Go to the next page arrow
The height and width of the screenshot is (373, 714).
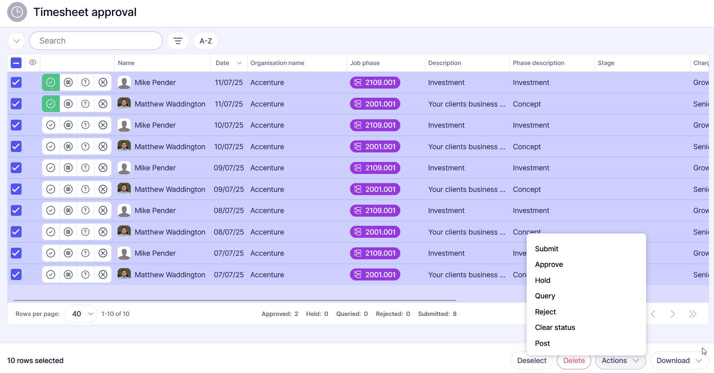point(673,314)
